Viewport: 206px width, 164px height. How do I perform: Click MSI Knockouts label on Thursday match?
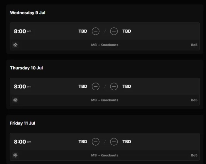coord(105,100)
